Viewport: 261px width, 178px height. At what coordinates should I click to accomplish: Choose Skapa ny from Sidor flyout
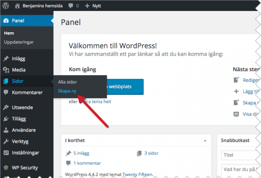click(x=67, y=91)
